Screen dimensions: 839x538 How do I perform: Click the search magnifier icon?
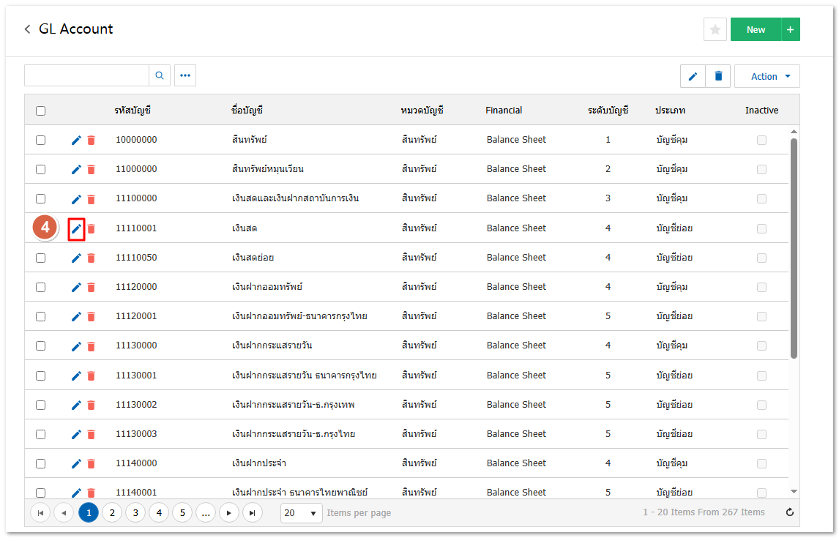[160, 75]
